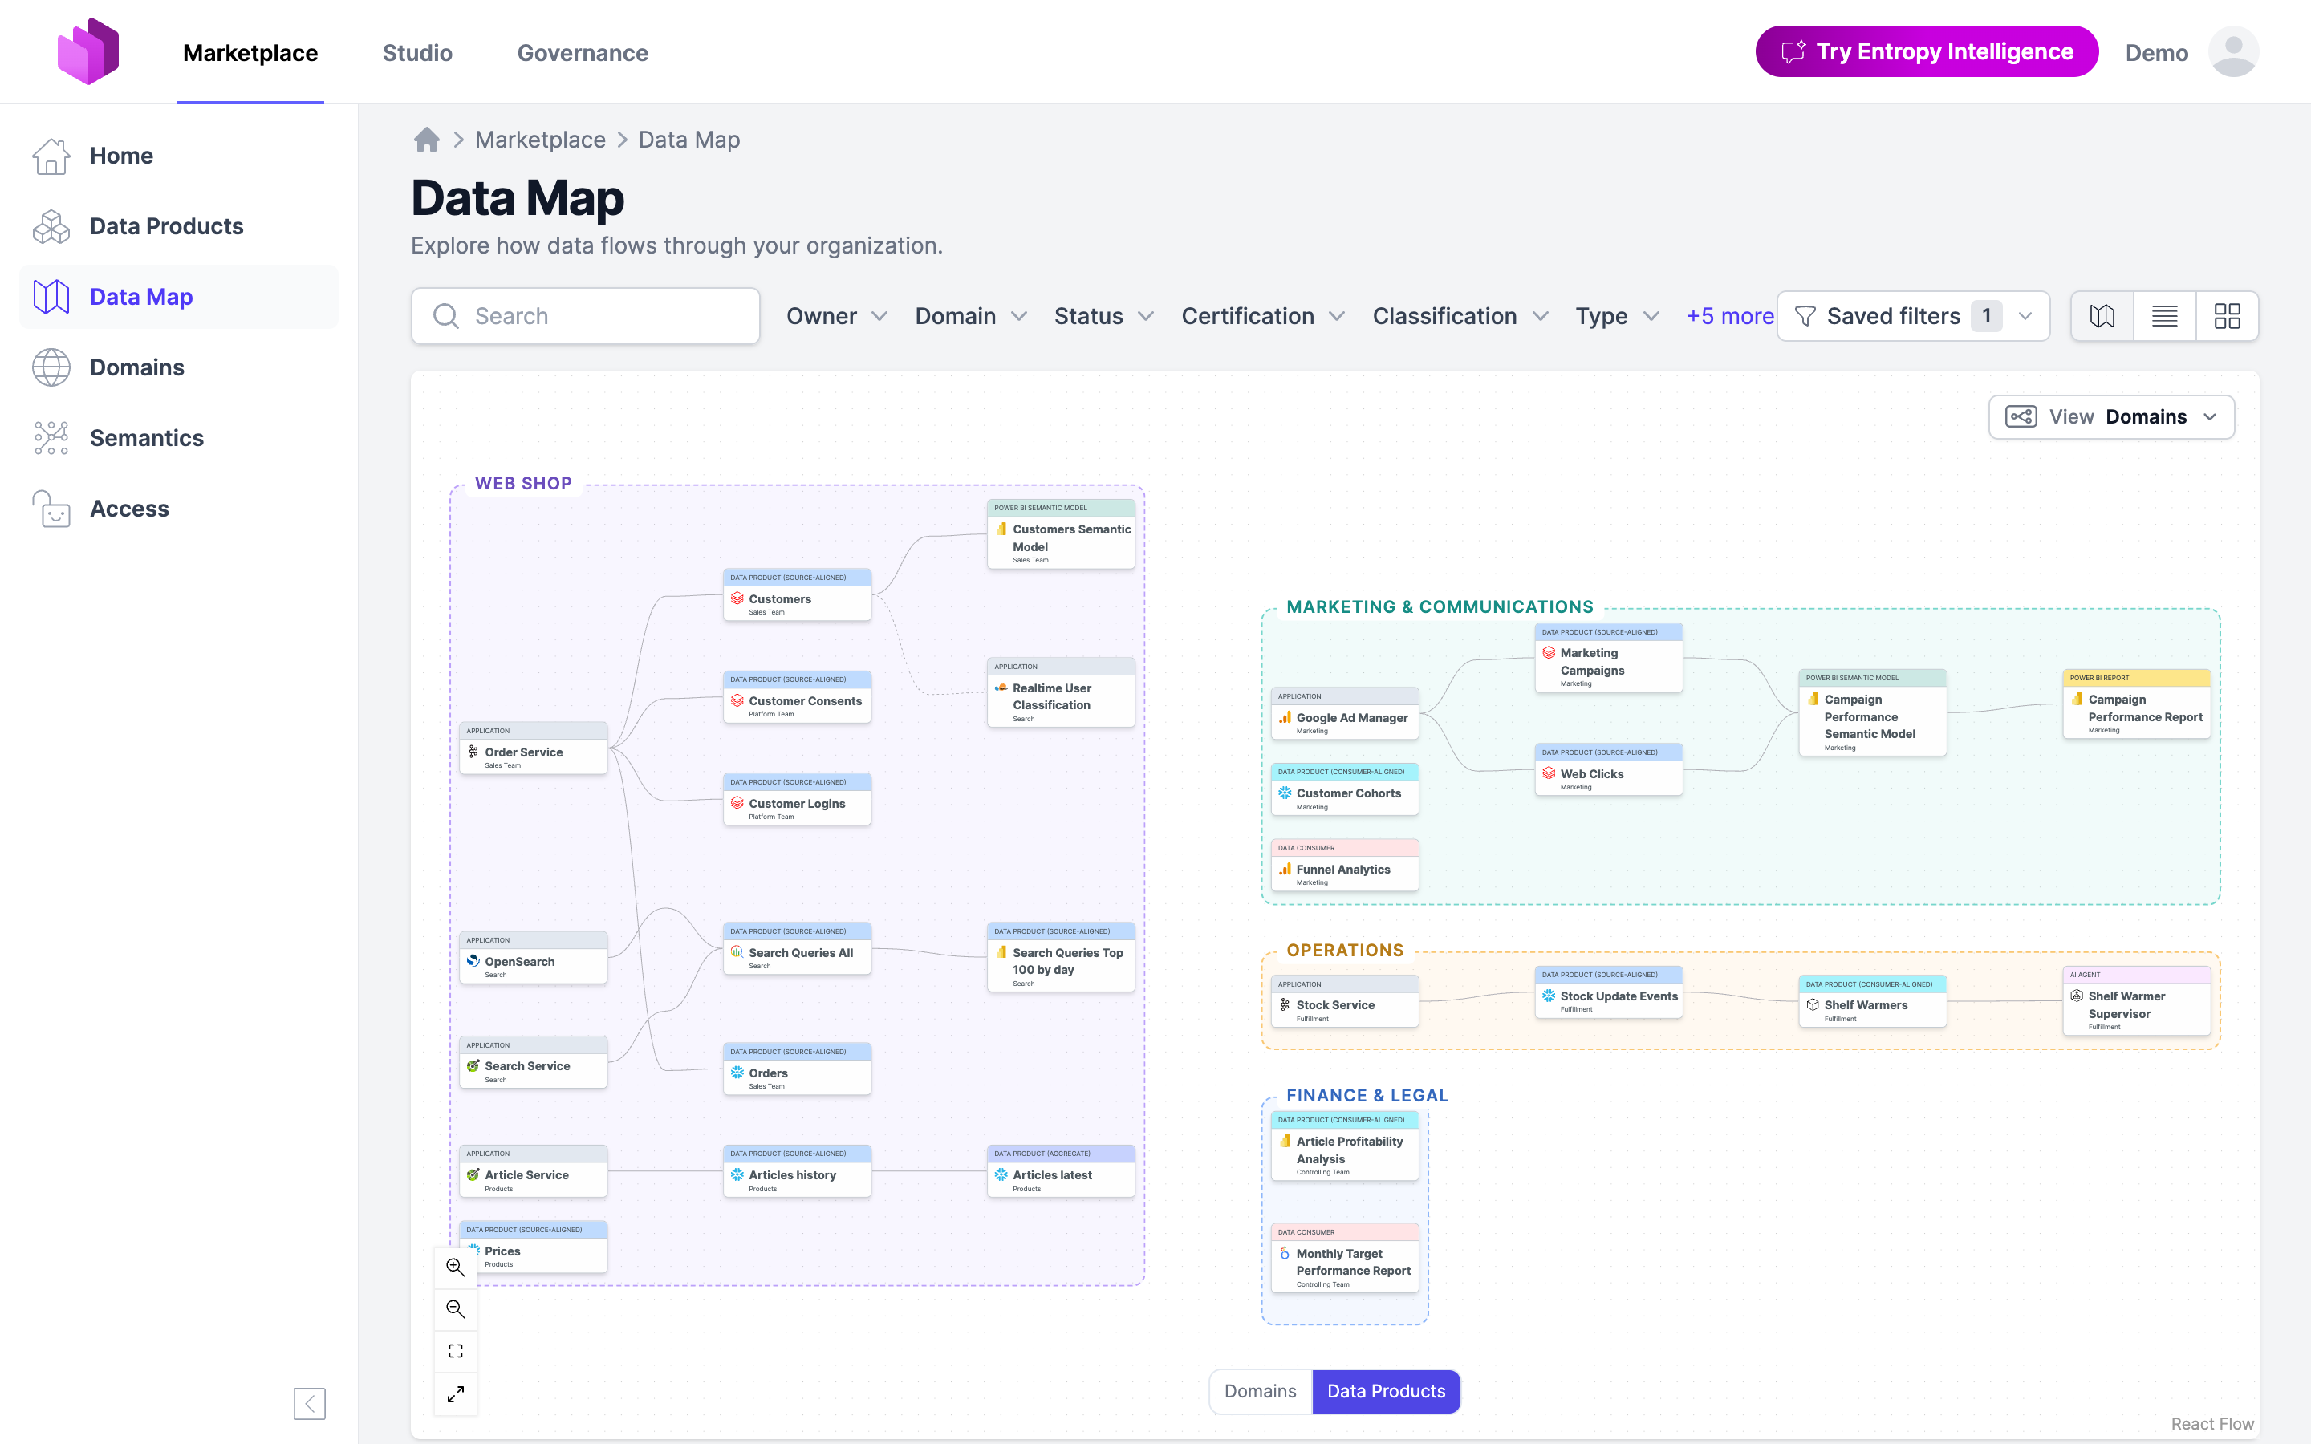The height and width of the screenshot is (1444, 2311).
Task: Click the React Flow attribution link
Action: pyautogui.click(x=2211, y=1424)
